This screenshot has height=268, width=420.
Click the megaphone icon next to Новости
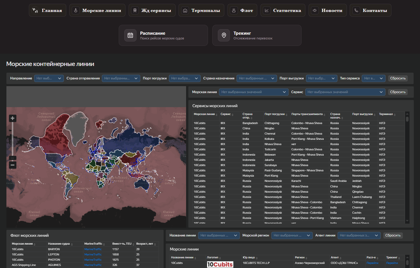click(x=315, y=11)
